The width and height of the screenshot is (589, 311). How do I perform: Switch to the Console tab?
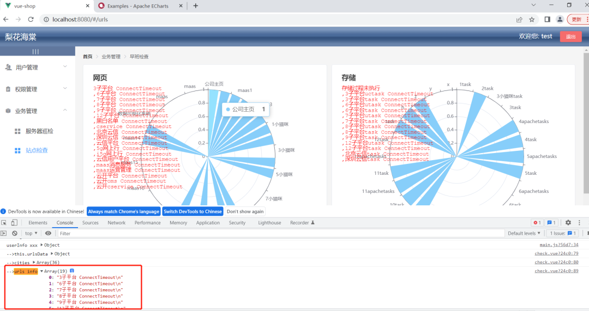65,223
